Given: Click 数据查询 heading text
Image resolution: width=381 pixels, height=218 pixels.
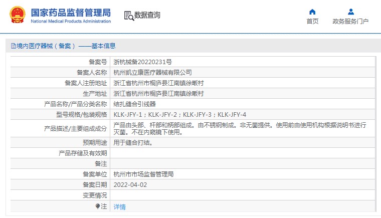Looking at the screenshot, I should (147, 15).
